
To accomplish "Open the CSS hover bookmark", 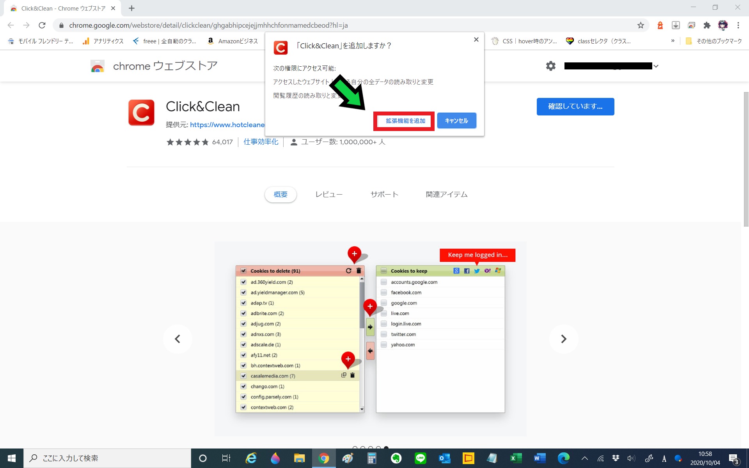I will (x=524, y=41).
